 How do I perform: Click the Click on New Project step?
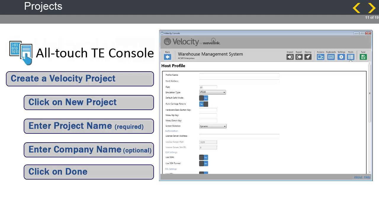pos(89,102)
